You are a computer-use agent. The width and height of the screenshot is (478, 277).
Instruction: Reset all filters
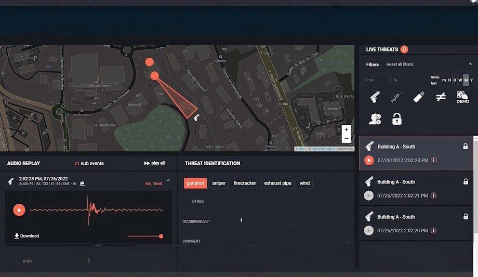400,64
